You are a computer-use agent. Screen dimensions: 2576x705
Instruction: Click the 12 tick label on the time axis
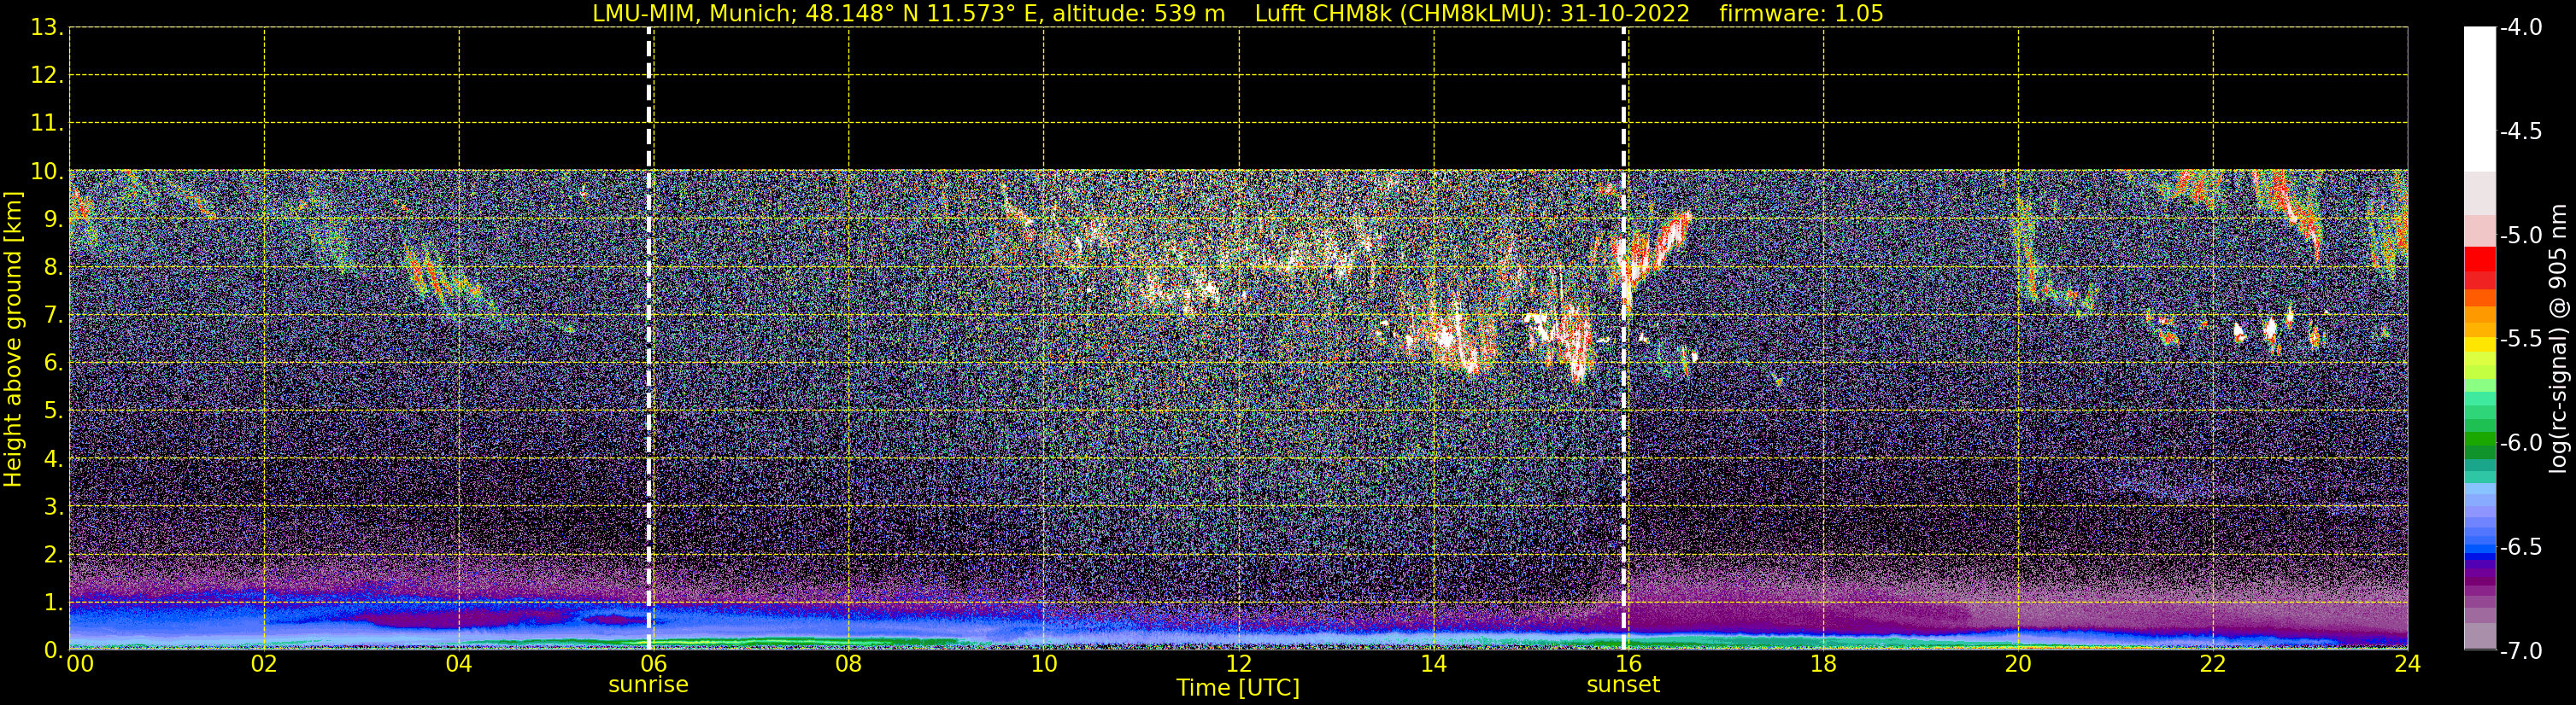point(1239,664)
